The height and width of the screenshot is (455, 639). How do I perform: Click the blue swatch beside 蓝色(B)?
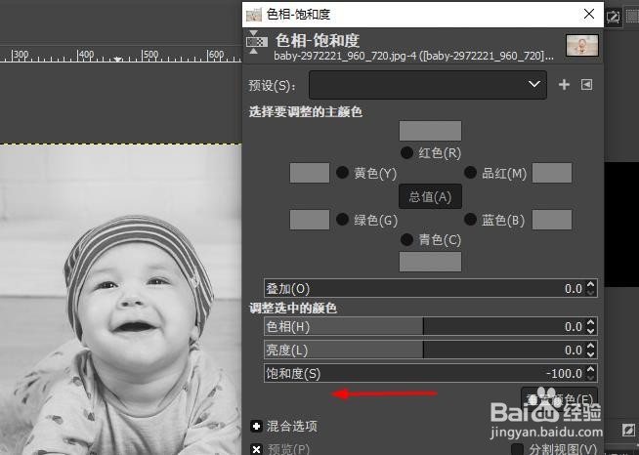pyautogui.click(x=552, y=220)
